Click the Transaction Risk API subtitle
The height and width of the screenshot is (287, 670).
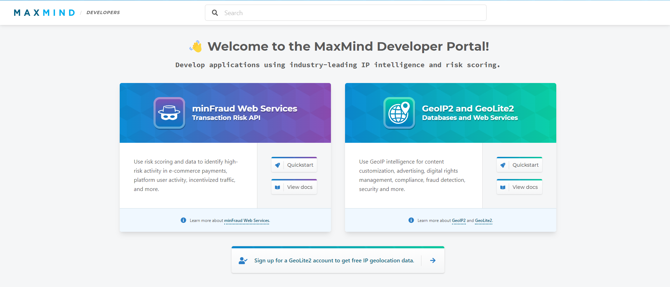point(226,118)
